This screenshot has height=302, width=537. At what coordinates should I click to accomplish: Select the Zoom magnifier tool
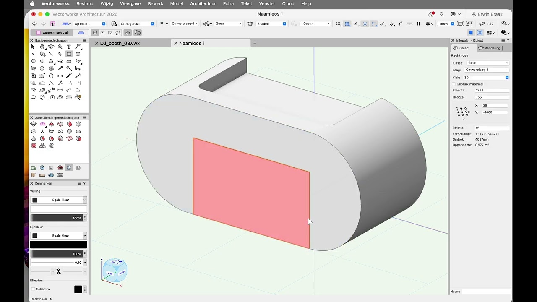pyautogui.click(x=60, y=47)
